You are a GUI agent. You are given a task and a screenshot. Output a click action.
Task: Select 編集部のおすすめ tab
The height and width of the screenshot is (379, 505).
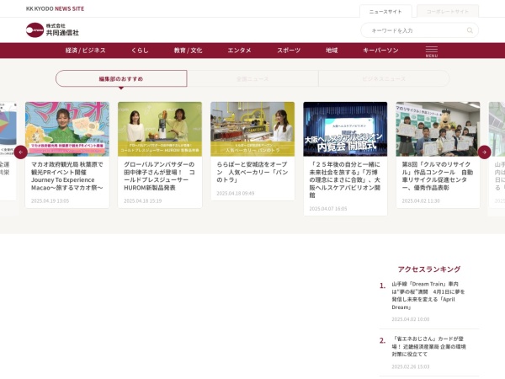(x=121, y=78)
